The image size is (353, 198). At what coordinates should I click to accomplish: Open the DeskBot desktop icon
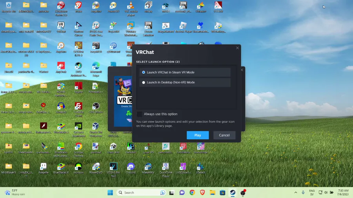pos(131,148)
